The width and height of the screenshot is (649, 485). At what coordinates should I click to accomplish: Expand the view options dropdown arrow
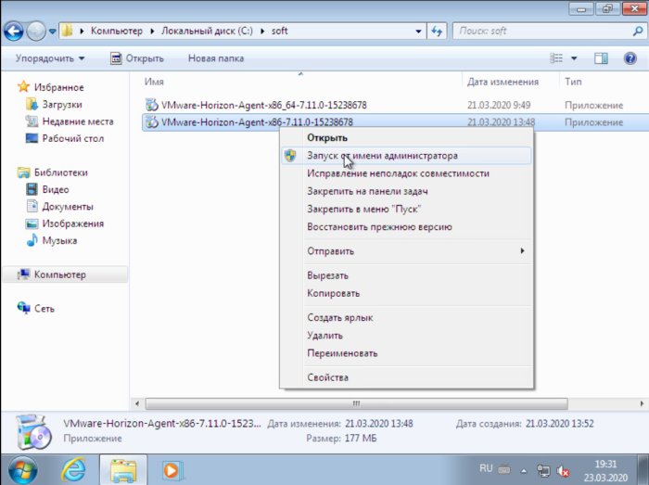[x=574, y=58]
